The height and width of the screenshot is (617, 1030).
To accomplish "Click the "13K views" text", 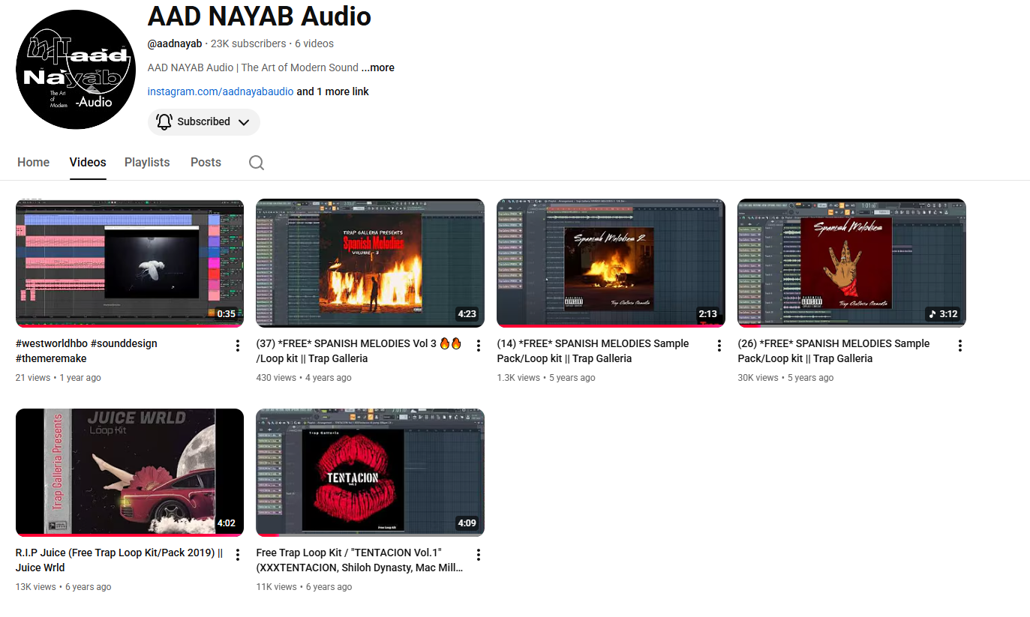I will 36,587.
